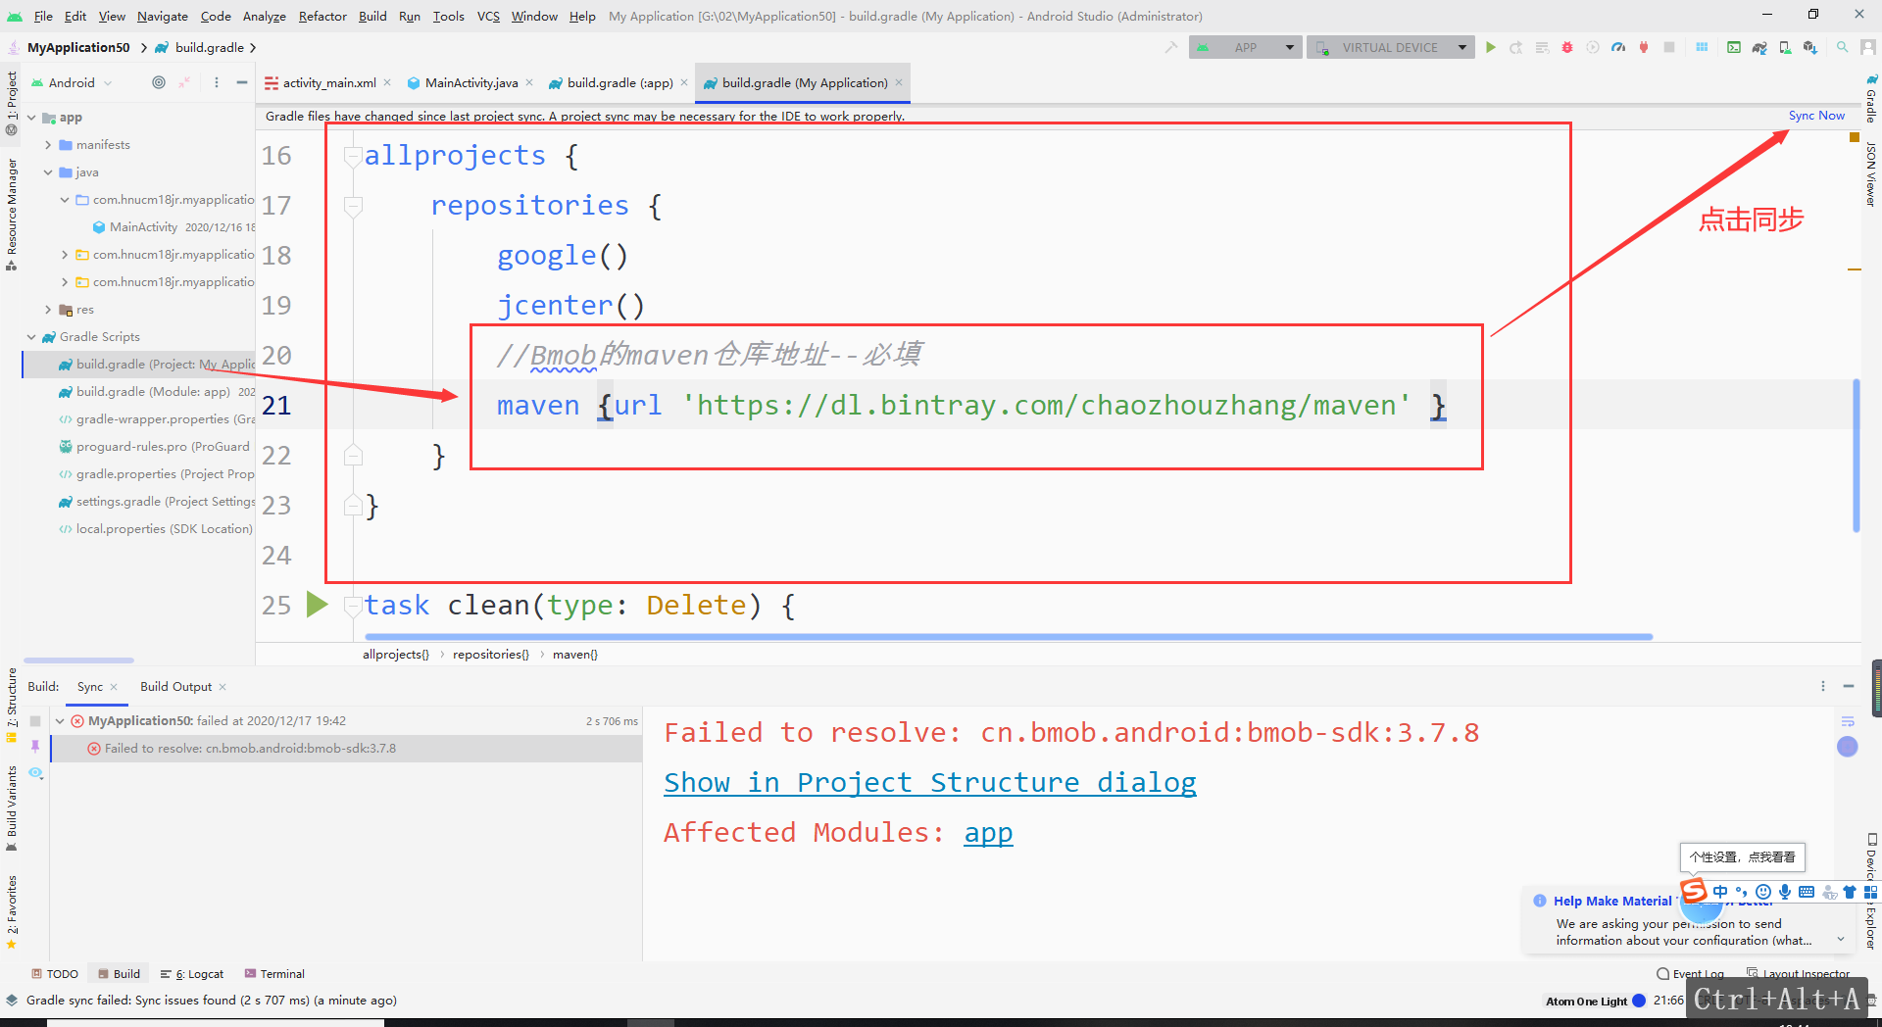Attach debugger to Android process icon
Viewport: 1882px width, 1027px height.
click(1644, 47)
